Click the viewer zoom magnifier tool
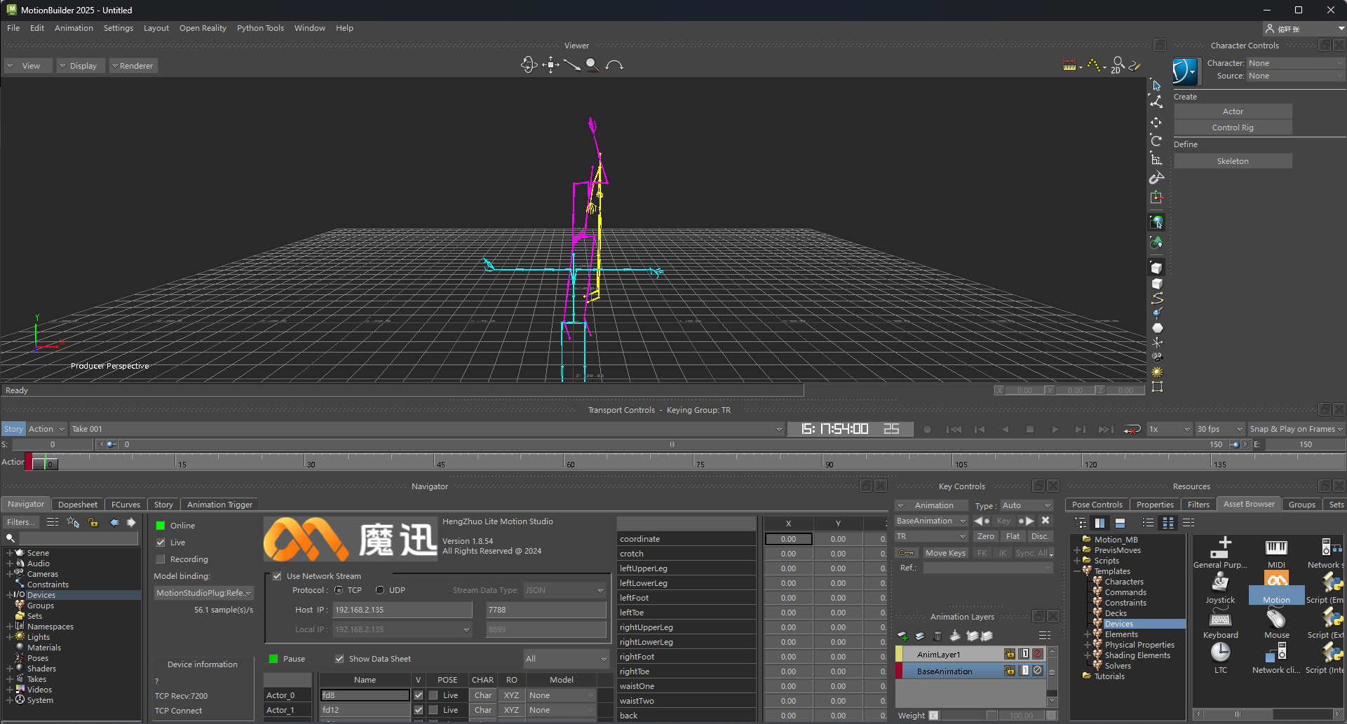The image size is (1347, 724). pos(593,65)
